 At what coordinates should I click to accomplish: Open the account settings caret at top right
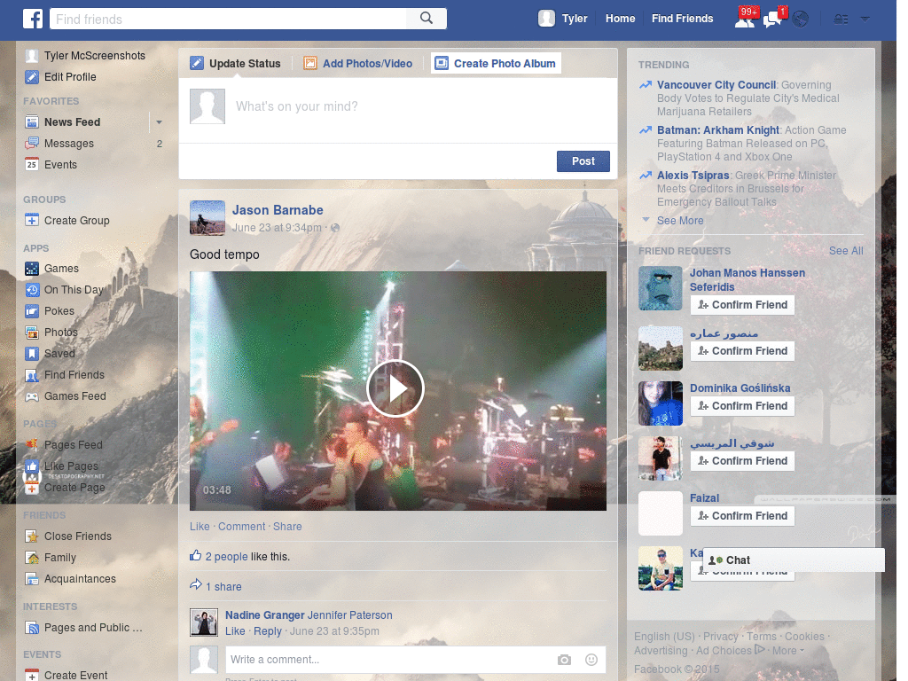tap(865, 18)
